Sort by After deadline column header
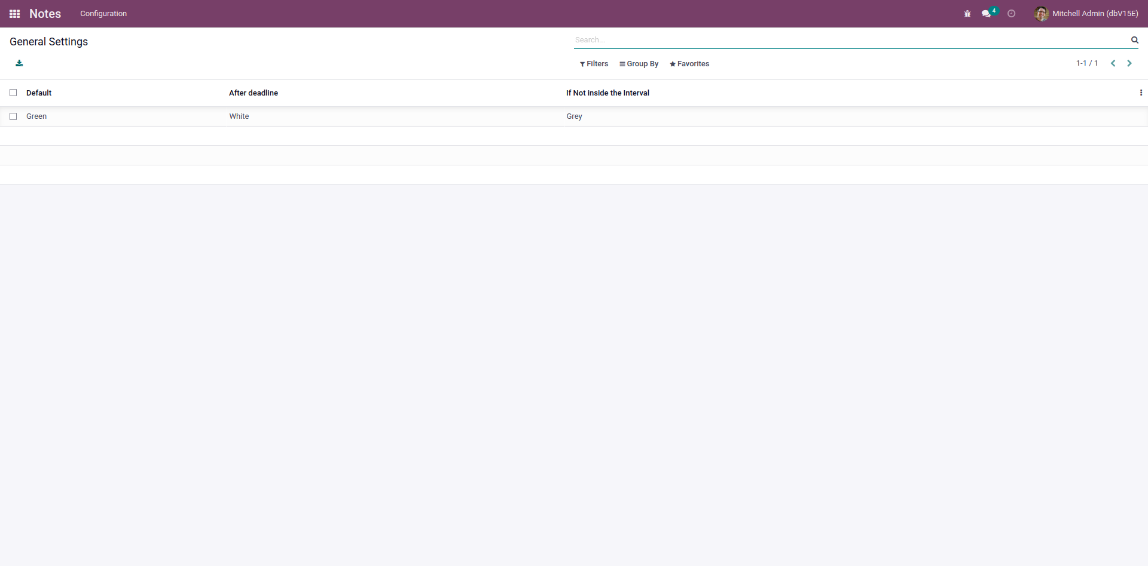Image resolution: width=1148 pixels, height=566 pixels. pyautogui.click(x=254, y=93)
